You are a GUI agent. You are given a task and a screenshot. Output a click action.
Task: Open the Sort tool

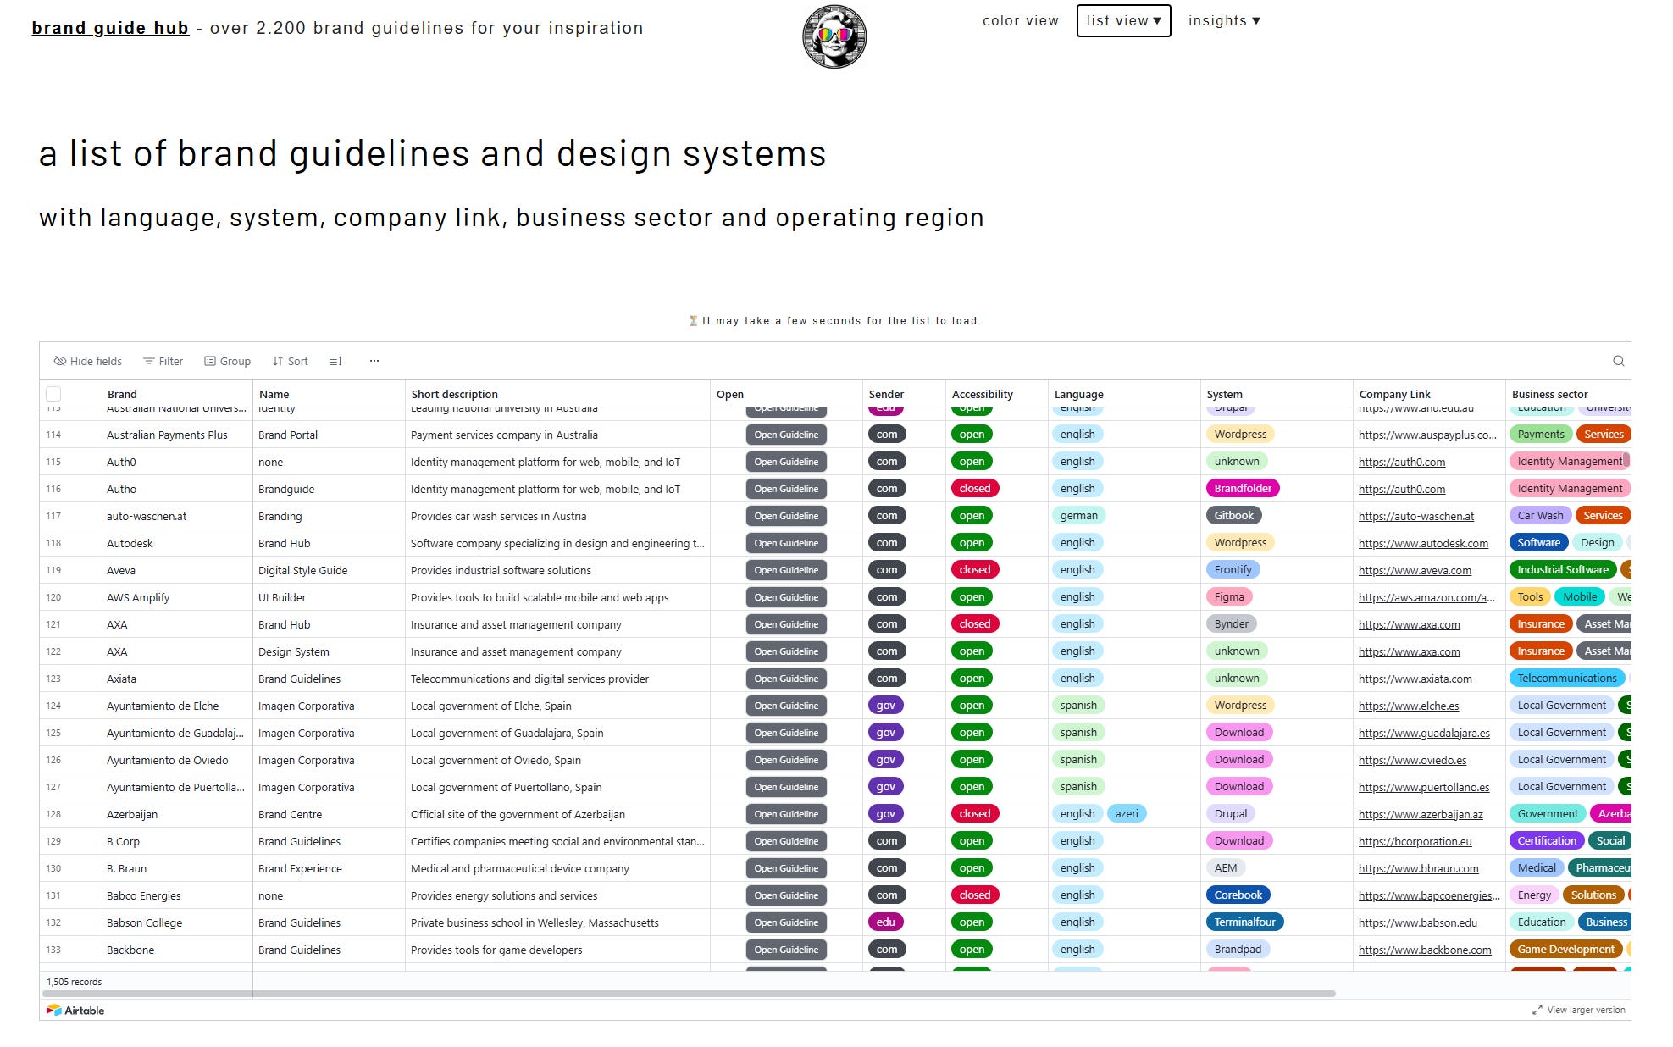point(290,361)
